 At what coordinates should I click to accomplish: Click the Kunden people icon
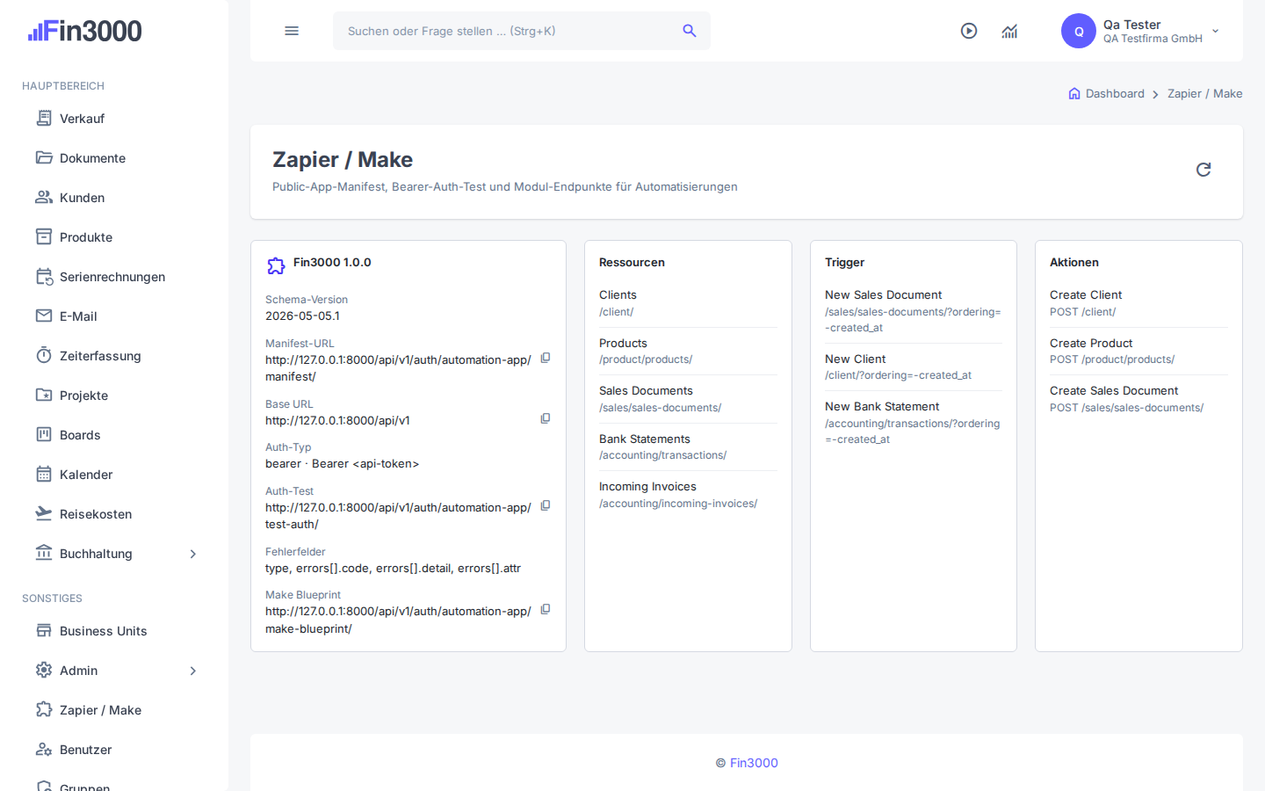pyautogui.click(x=44, y=197)
